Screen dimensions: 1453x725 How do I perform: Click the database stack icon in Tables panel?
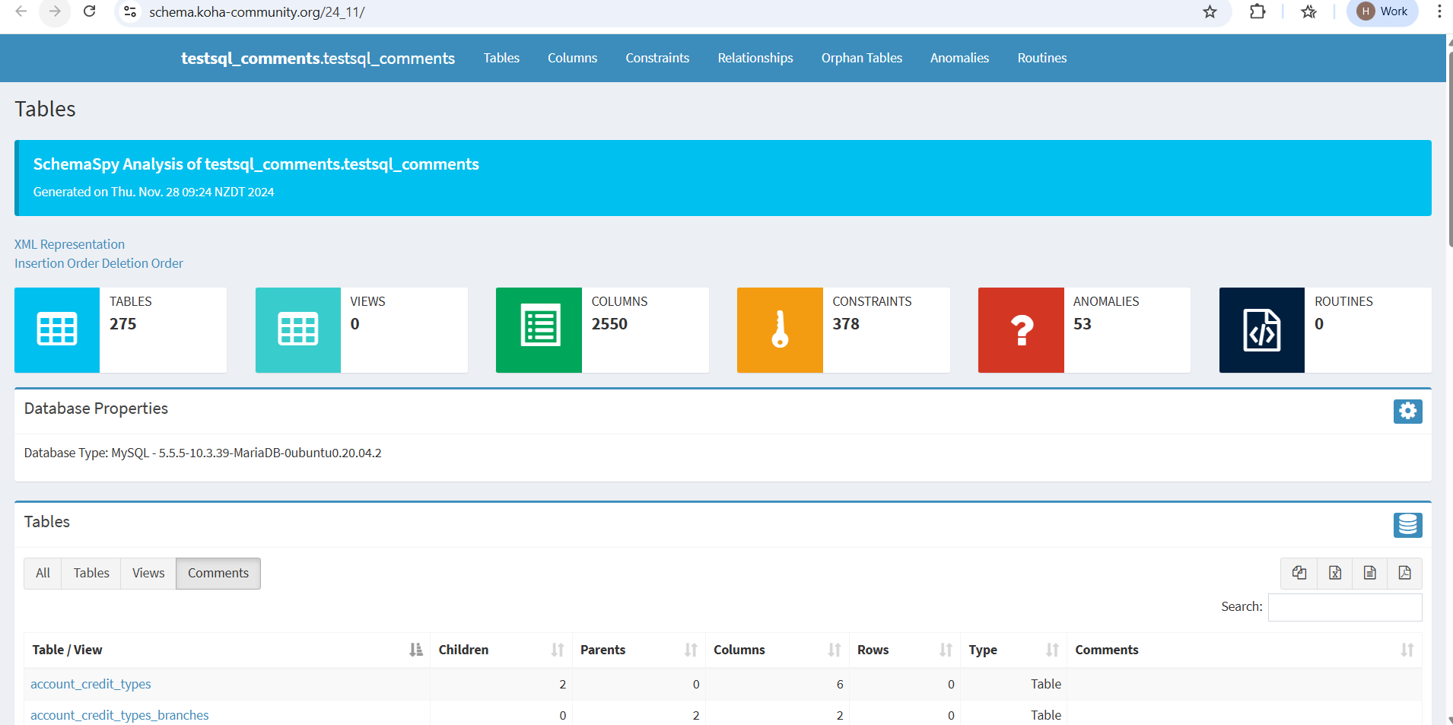coord(1407,525)
